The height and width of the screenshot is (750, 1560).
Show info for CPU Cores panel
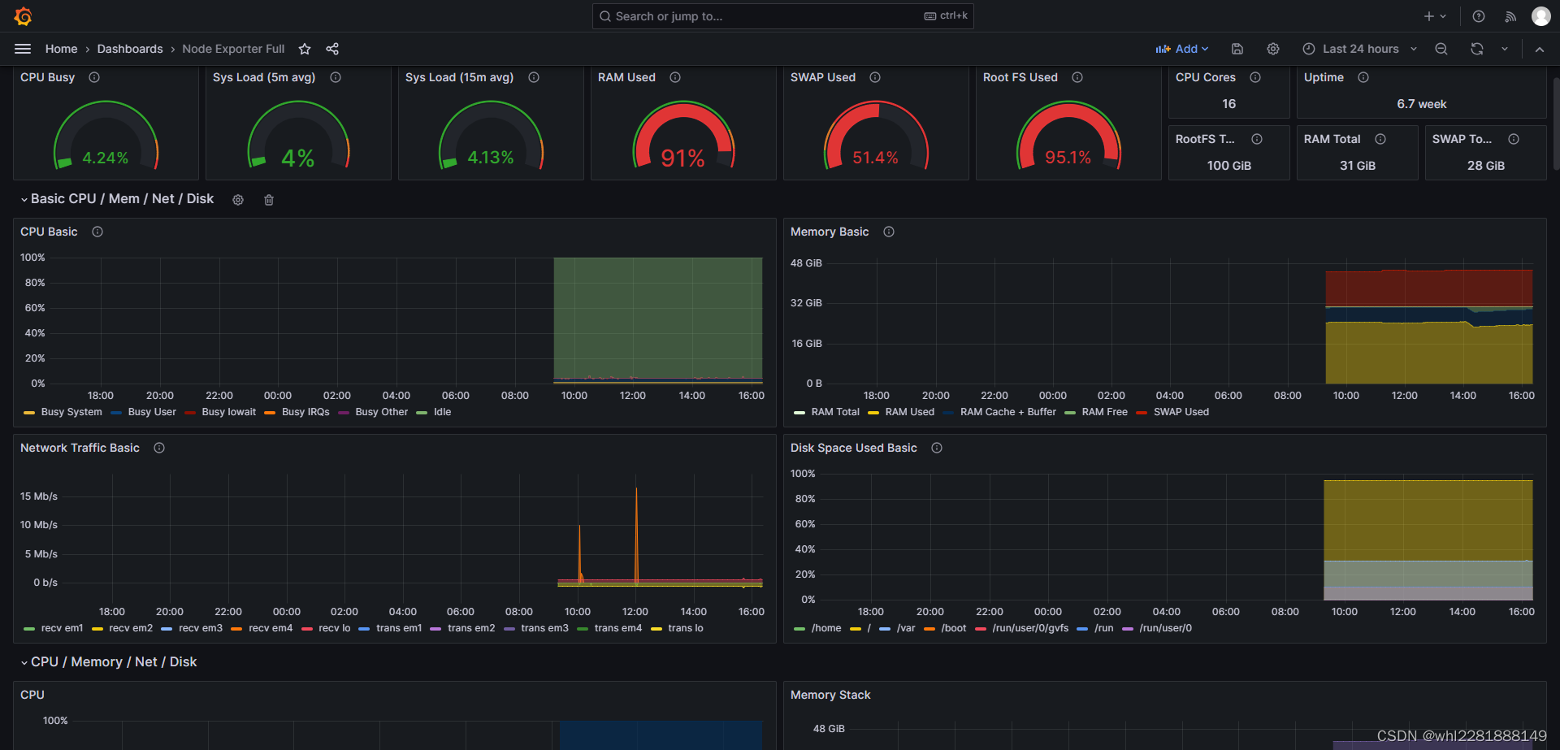click(1255, 77)
